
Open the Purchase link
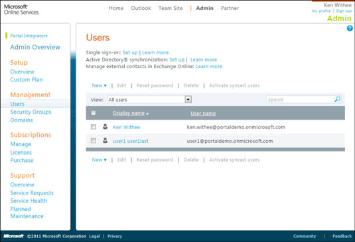point(22,161)
